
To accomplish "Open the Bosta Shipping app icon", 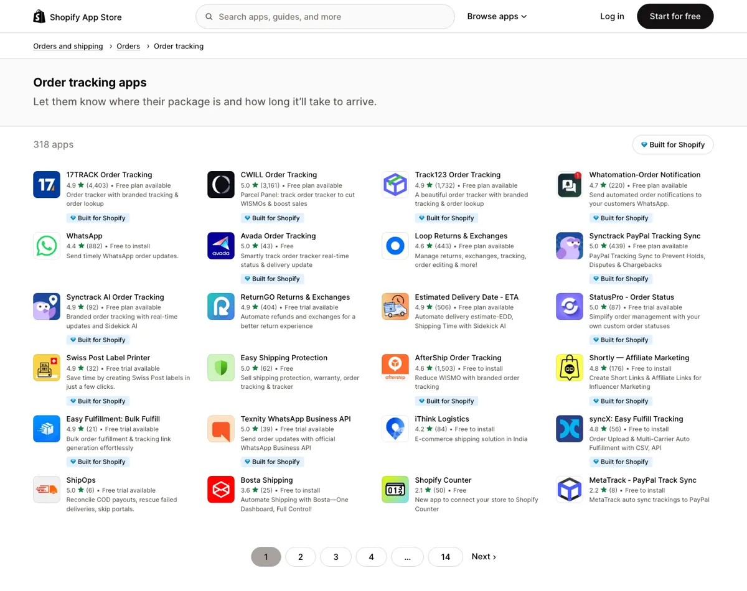I will (221, 490).
